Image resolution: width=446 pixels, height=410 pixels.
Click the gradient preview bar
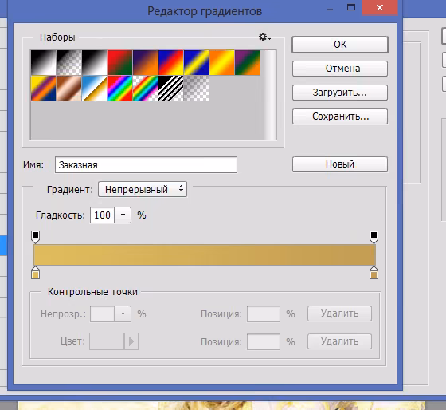[x=205, y=255]
